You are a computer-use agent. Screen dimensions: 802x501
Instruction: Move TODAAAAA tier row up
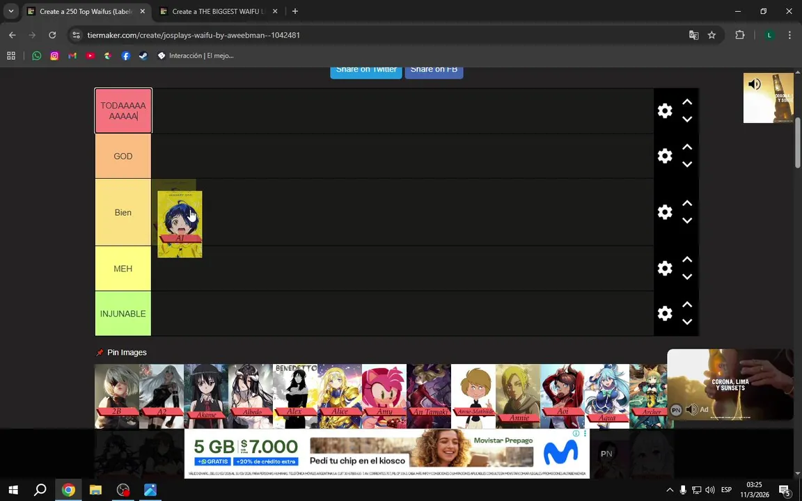[x=687, y=102]
